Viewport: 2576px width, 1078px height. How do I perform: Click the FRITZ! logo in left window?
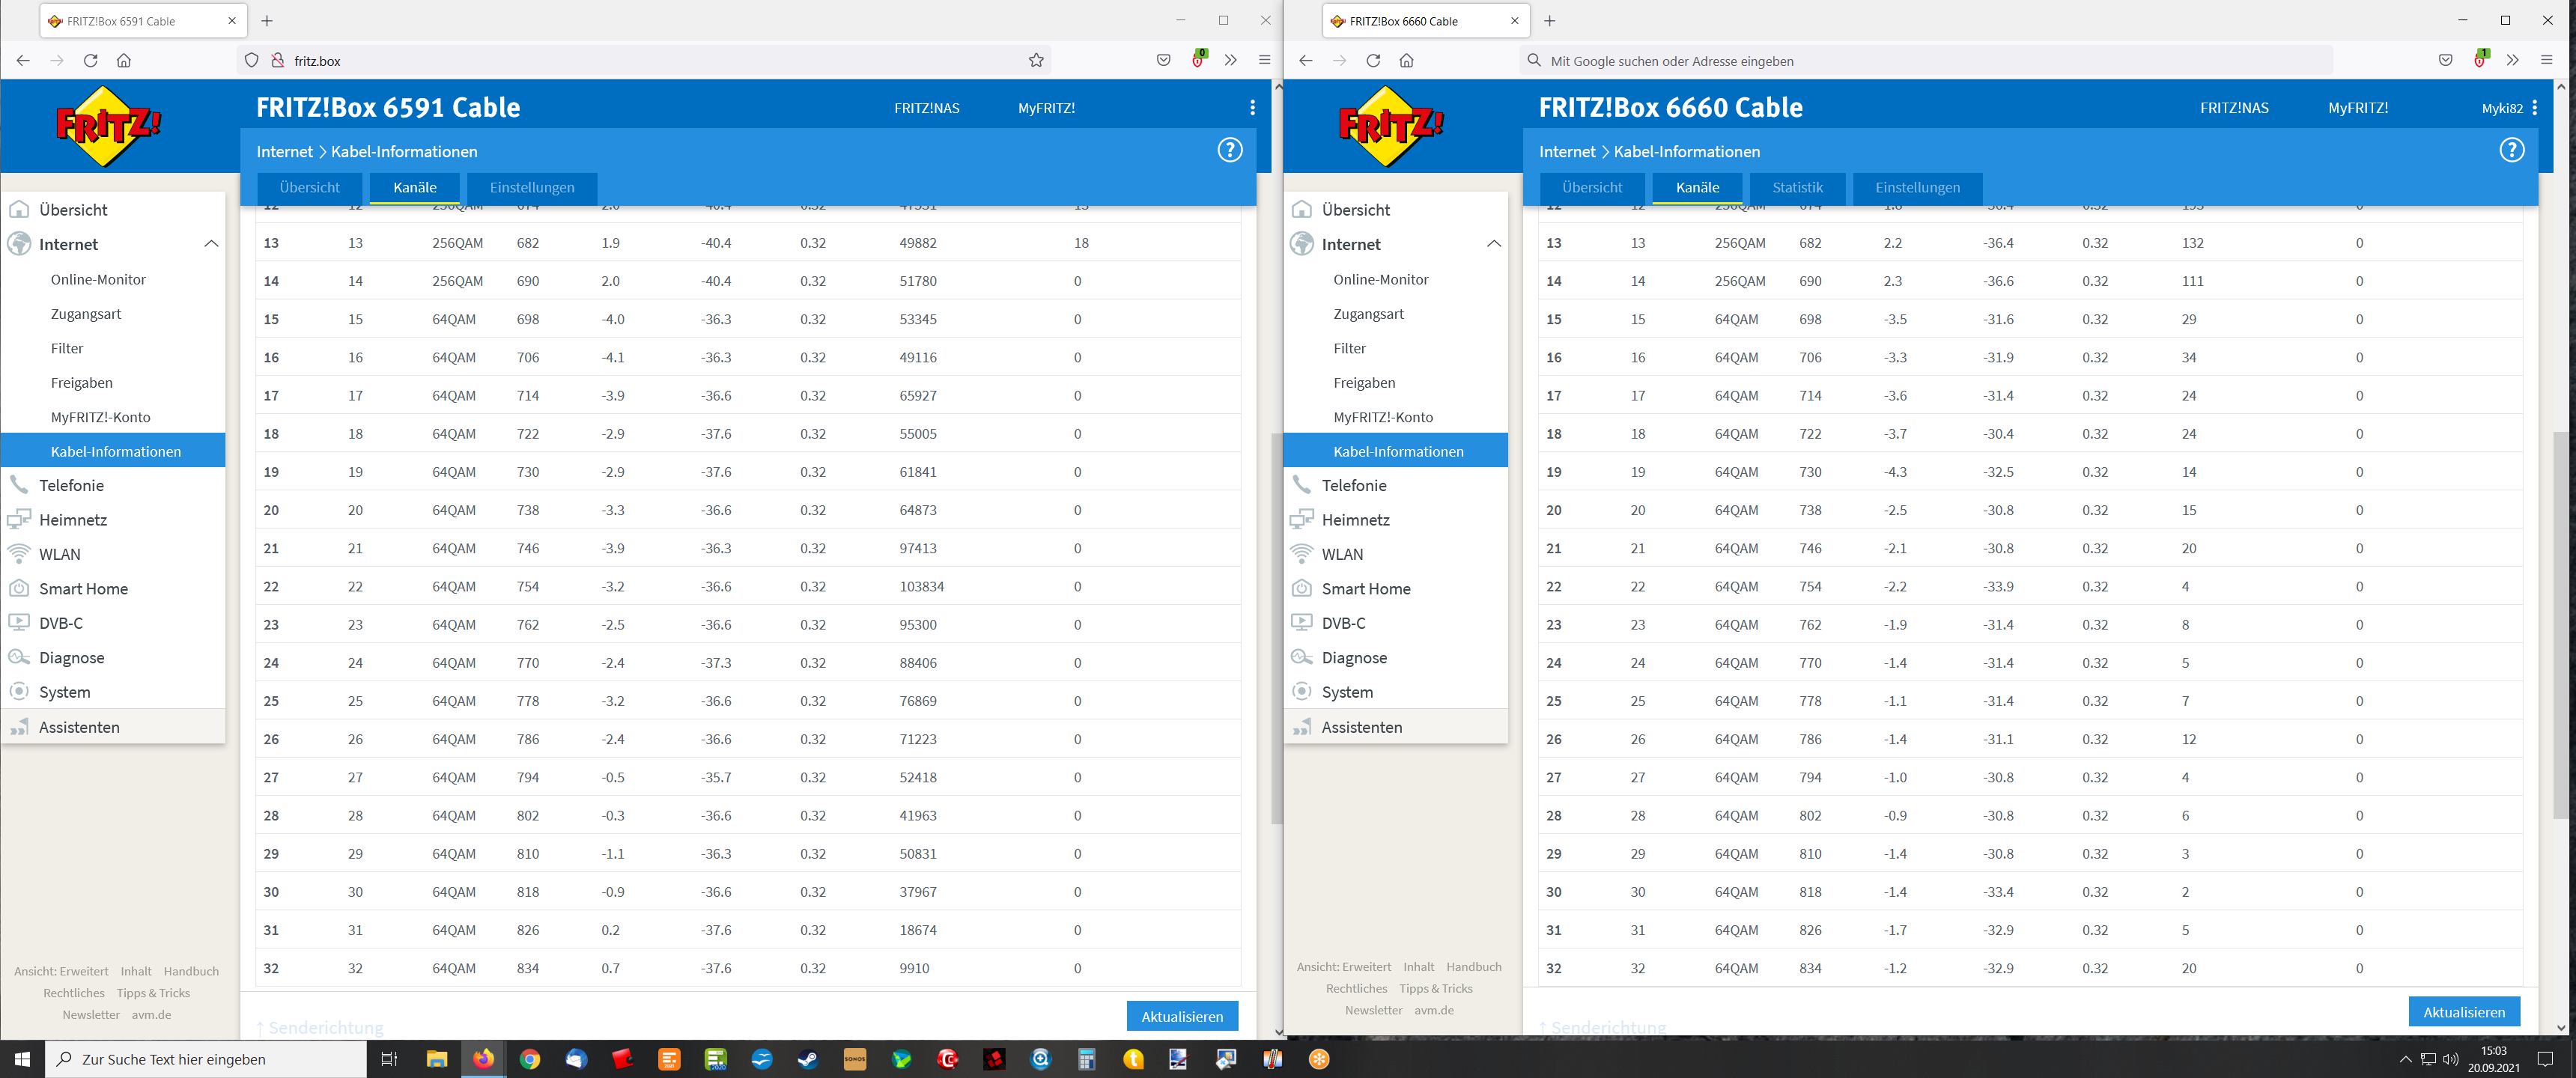click(108, 126)
